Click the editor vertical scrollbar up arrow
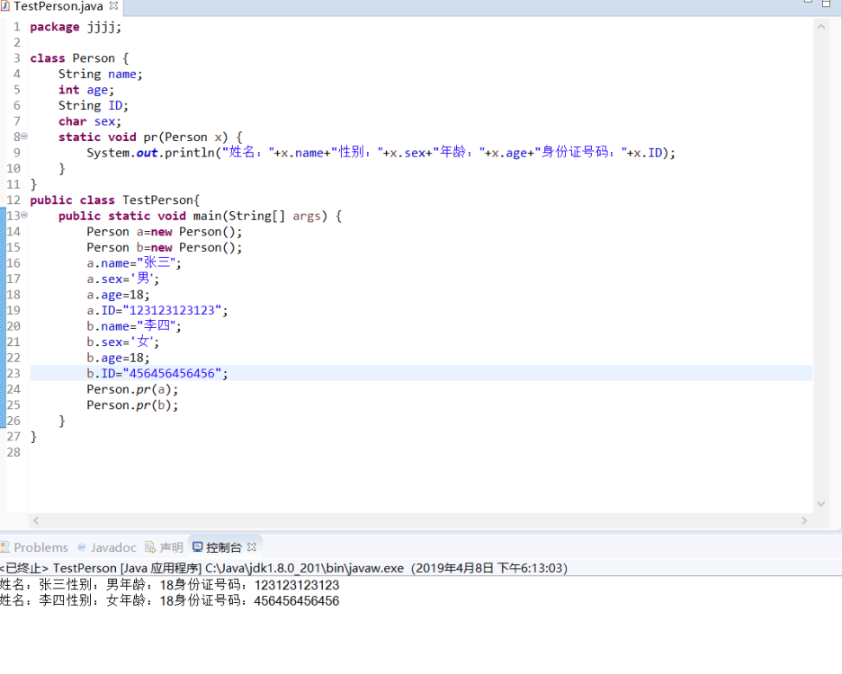The height and width of the screenshot is (674, 842). pos(821,26)
